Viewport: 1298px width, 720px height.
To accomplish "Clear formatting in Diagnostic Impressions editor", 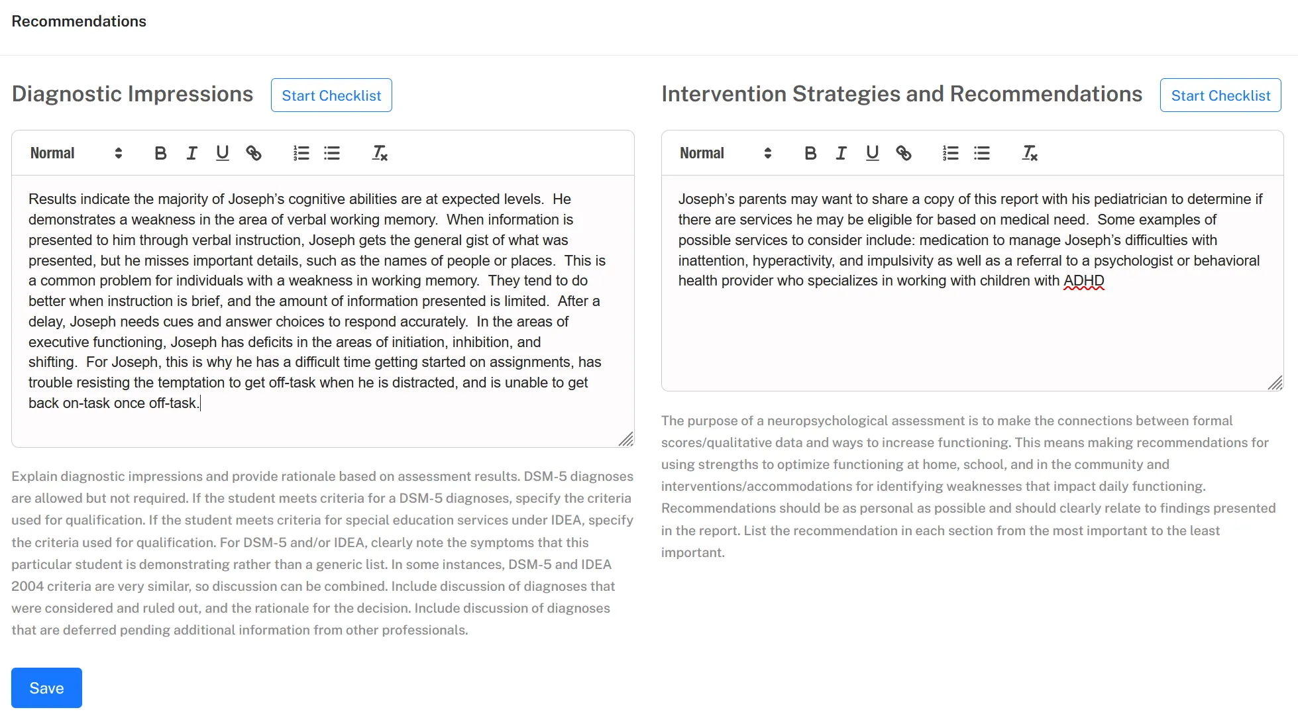I will [x=380, y=153].
